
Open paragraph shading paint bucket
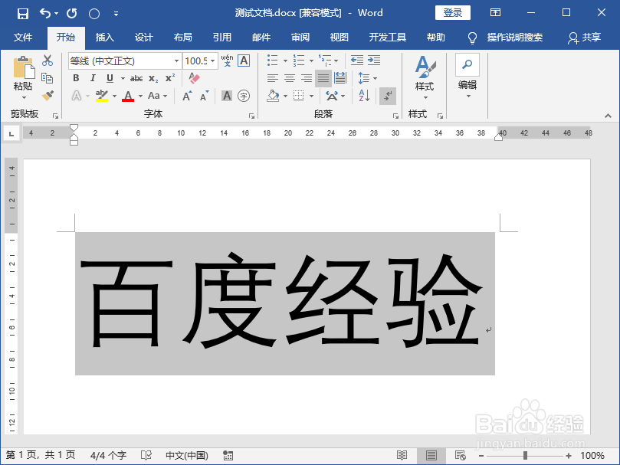coord(273,96)
